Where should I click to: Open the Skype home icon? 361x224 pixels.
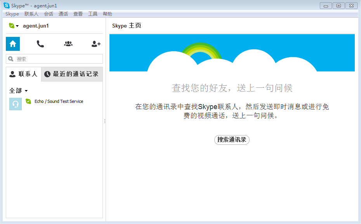[x=13, y=44]
